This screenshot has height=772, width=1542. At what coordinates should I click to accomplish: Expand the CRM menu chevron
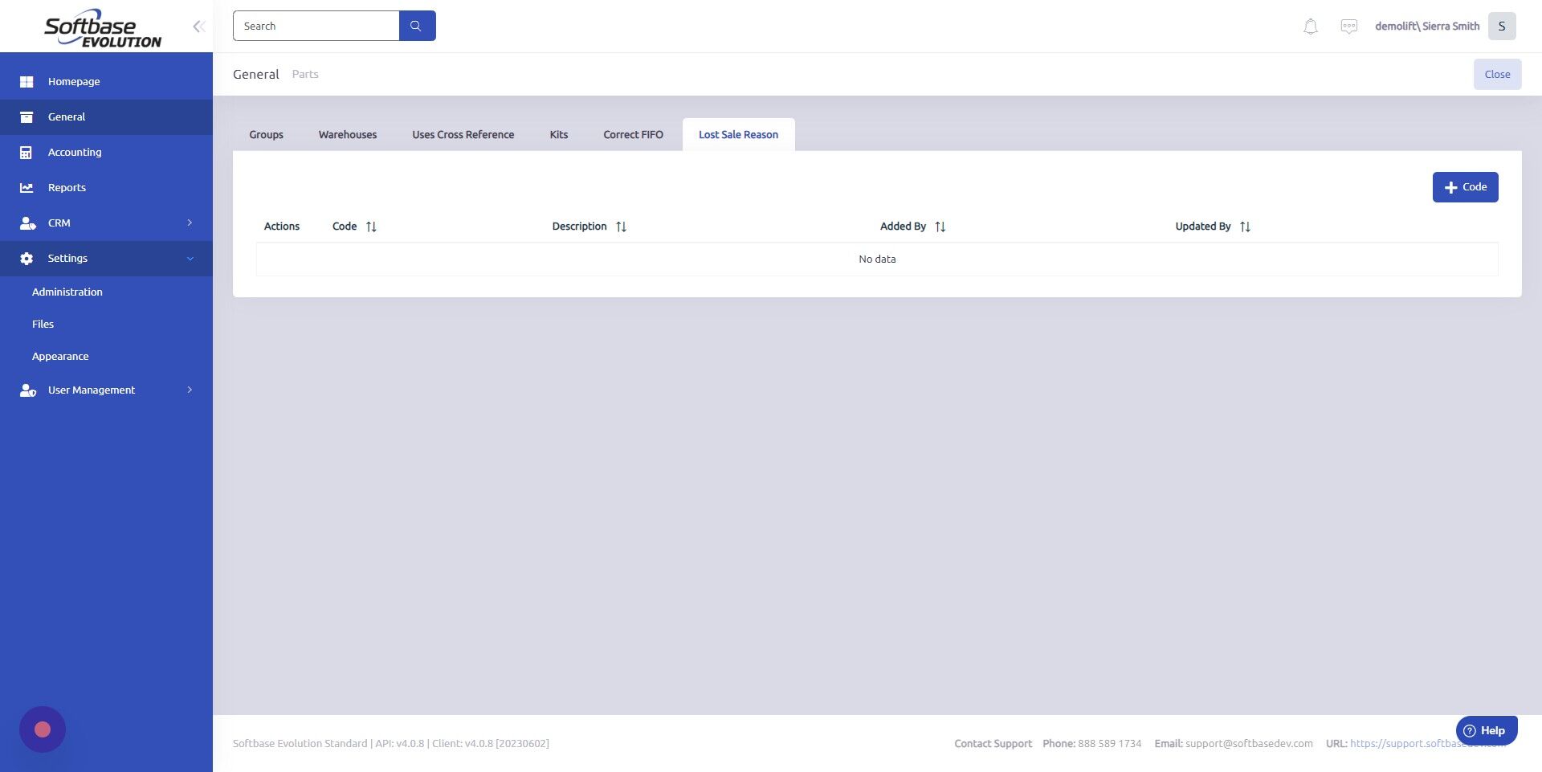click(x=190, y=223)
